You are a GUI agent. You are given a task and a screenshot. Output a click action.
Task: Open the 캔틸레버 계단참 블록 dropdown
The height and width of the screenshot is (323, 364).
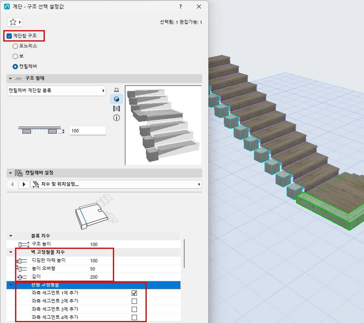click(x=56, y=90)
